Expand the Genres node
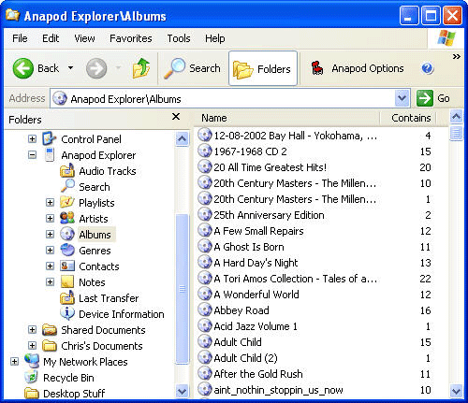468x403 pixels. [50, 250]
